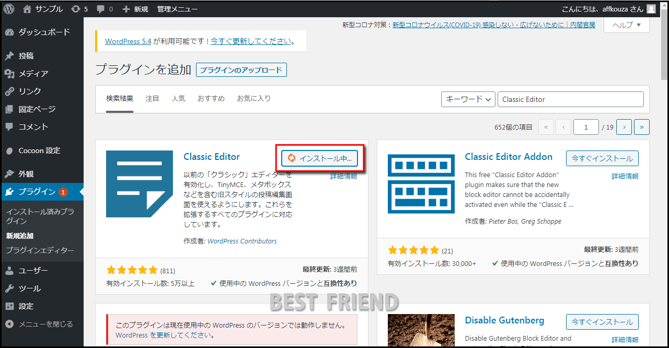Go to ダッシュボード in the sidebar
This screenshot has width=669, height=348.
[x=42, y=32]
